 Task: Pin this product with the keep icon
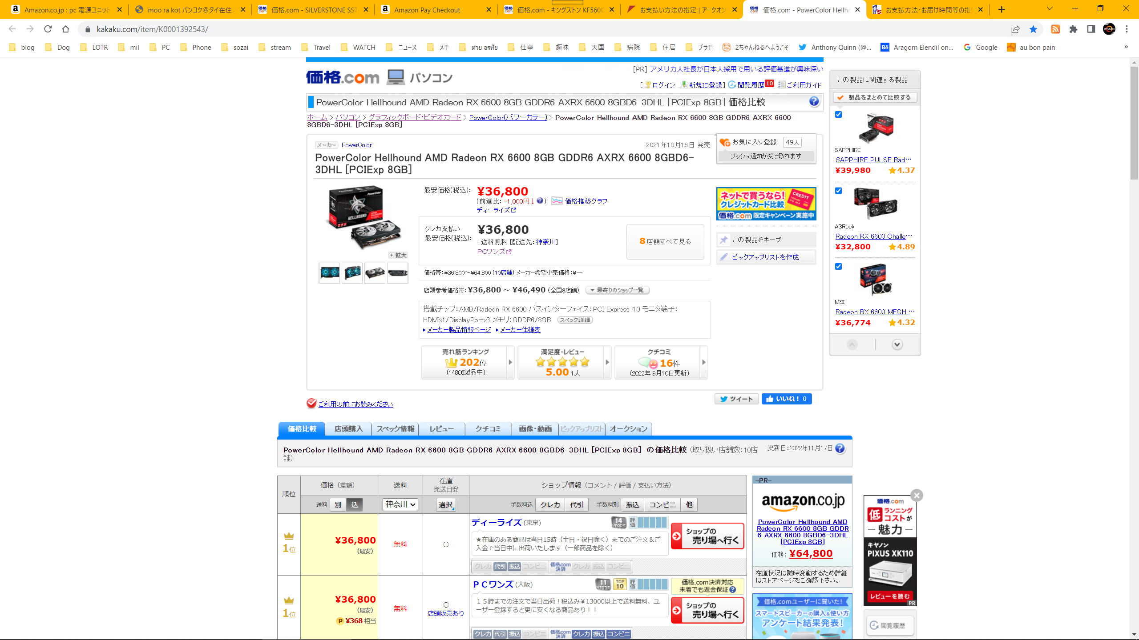tap(724, 240)
